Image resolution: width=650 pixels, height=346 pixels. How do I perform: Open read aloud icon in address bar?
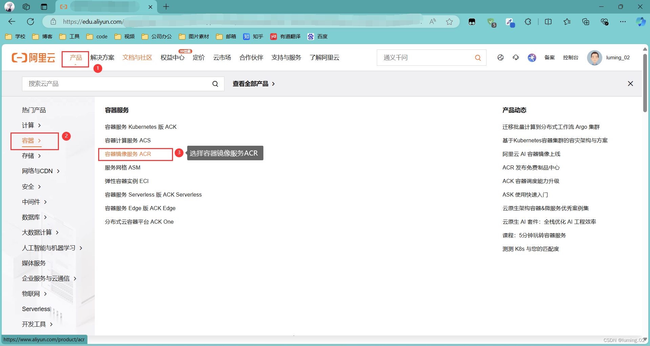(x=433, y=22)
